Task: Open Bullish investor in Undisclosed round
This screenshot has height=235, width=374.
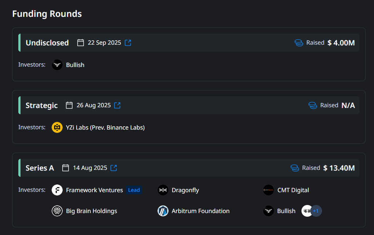Action: click(75, 65)
